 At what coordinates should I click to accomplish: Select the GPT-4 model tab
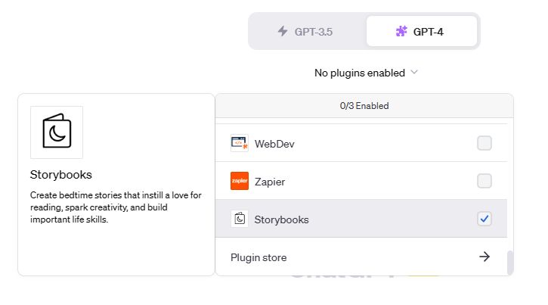point(422,32)
